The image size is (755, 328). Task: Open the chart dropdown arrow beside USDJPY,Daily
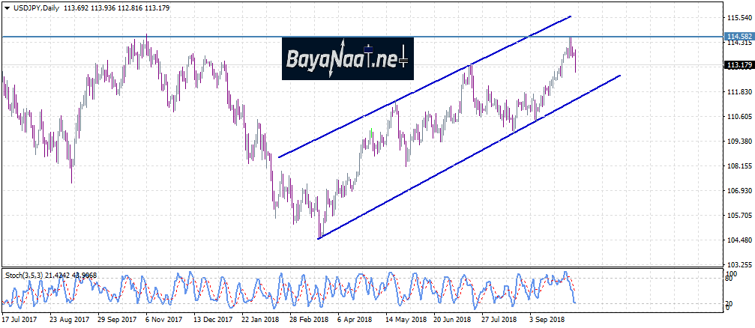click(x=6, y=8)
